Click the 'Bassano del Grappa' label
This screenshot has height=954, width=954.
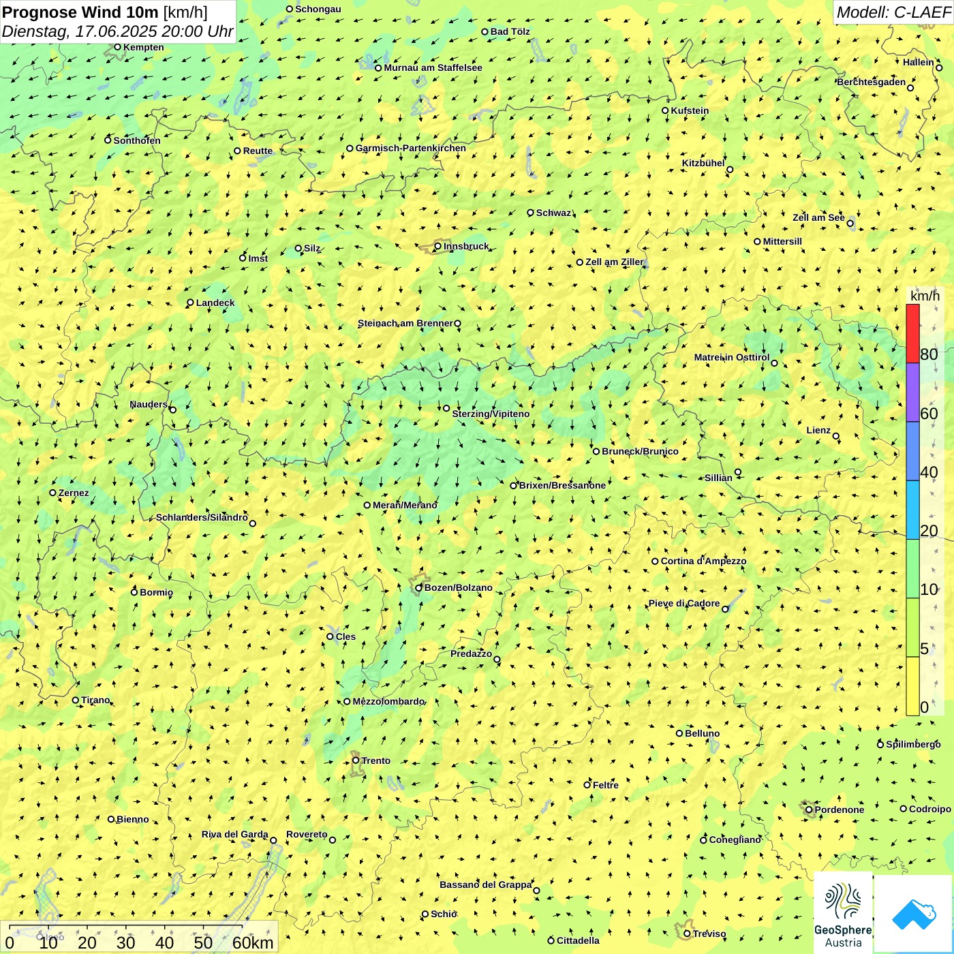(486, 884)
